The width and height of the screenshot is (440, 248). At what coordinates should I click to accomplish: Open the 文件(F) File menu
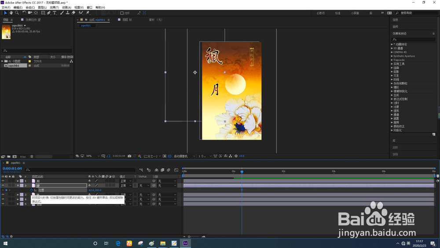[x=6, y=7]
